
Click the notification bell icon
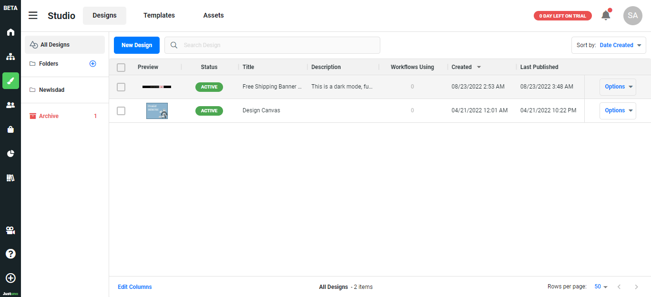coord(606,15)
